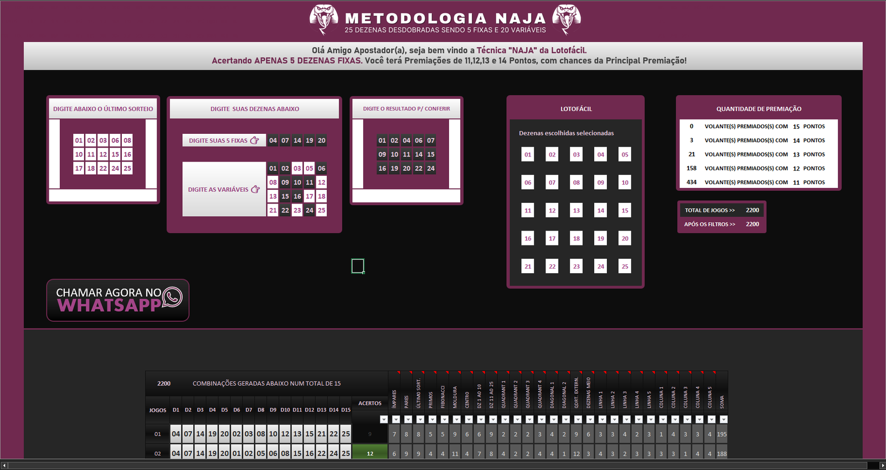Open the ACERTOS column filter dropdown
Screen dimensions: 886x470
tap(384, 420)
